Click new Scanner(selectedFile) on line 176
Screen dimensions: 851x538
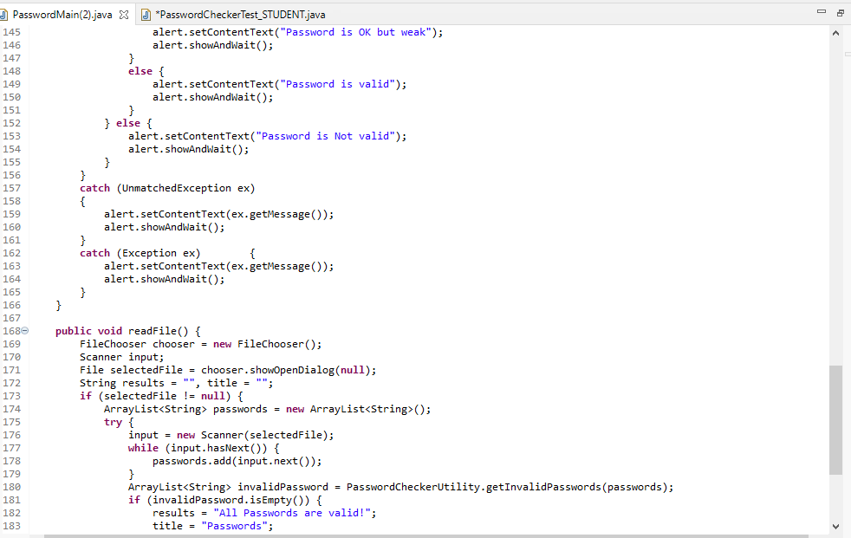click(252, 435)
